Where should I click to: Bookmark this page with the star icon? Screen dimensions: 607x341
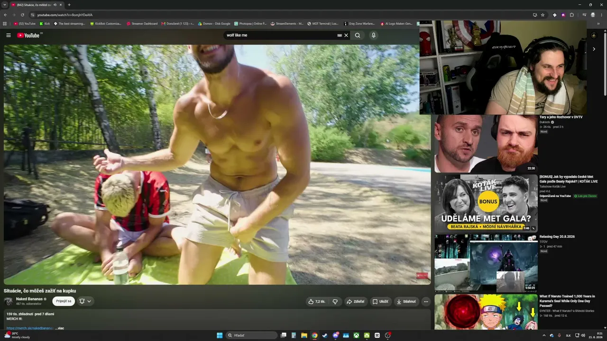tap(543, 15)
